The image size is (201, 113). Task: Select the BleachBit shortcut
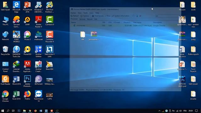coord(50,66)
